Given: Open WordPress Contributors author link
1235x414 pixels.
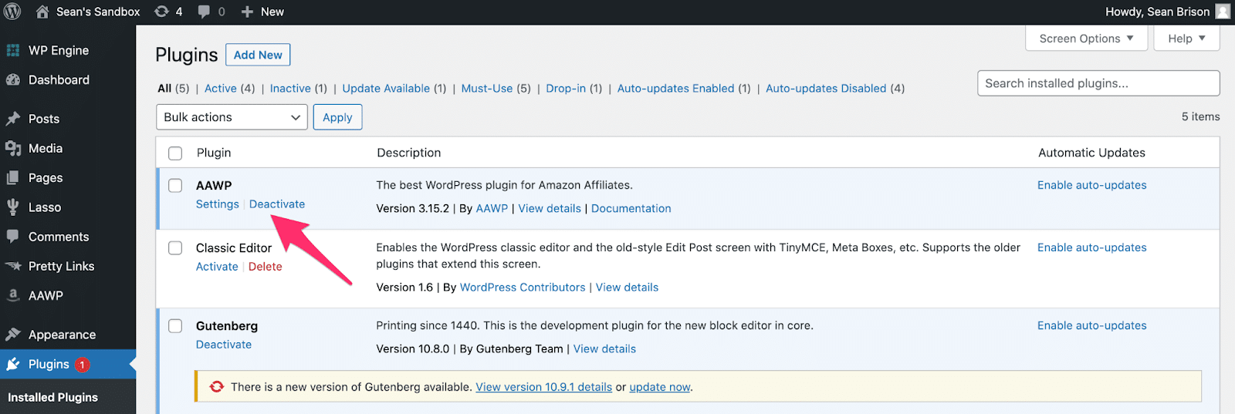Looking at the screenshot, I should pyautogui.click(x=523, y=287).
